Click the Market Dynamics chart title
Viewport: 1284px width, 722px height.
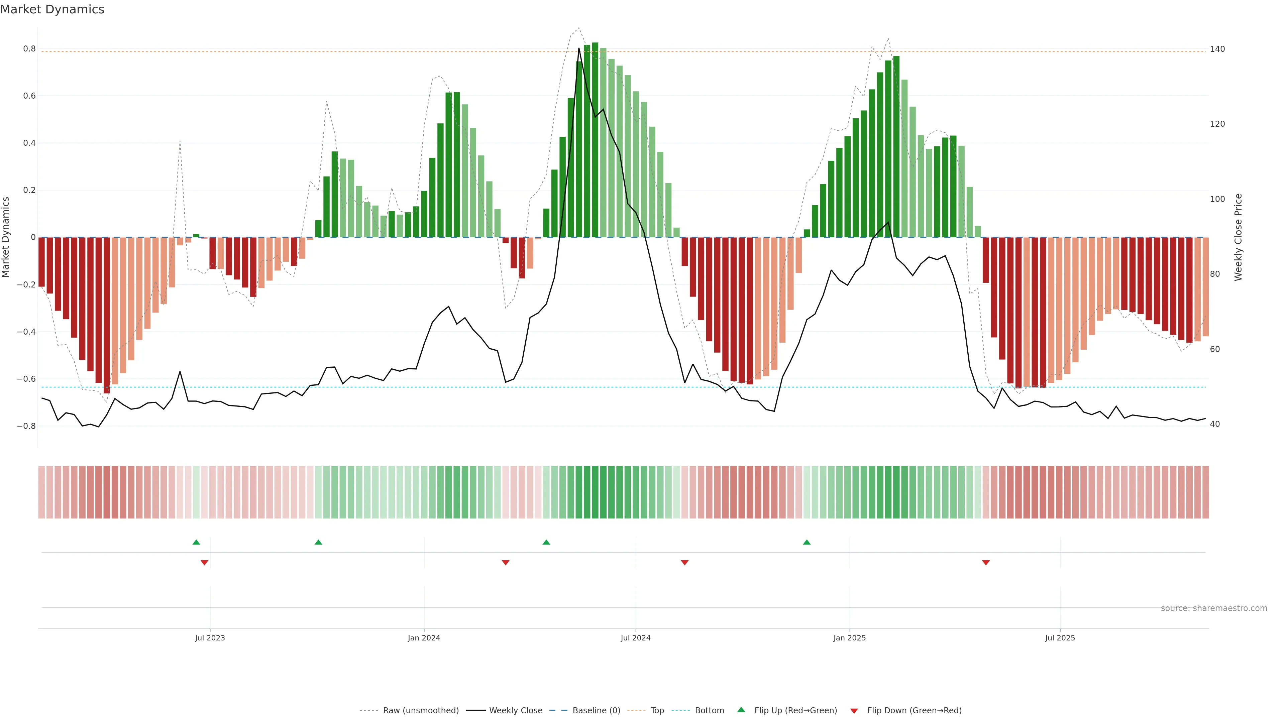point(52,9)
